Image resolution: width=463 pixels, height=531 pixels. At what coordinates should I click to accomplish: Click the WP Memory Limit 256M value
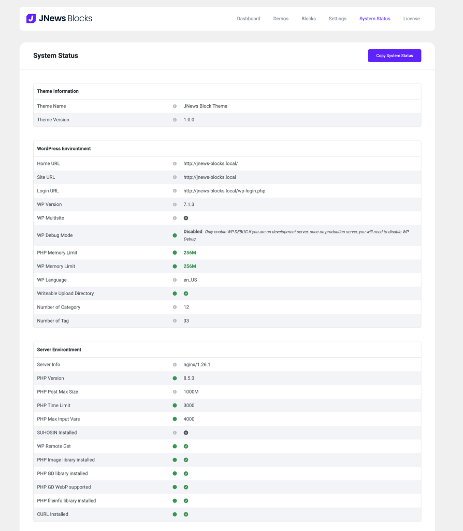(x=190, y=266)
